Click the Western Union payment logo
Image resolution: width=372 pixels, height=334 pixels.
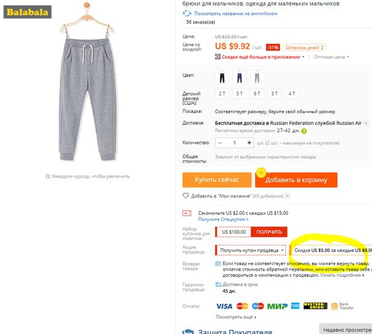coord(315,306)
